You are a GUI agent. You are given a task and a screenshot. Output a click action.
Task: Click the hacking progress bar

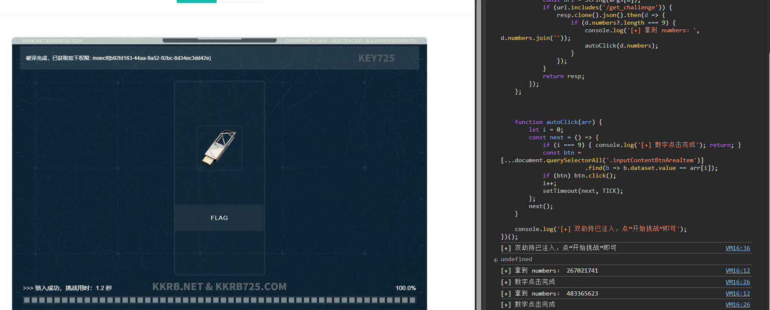coord(219,300)
